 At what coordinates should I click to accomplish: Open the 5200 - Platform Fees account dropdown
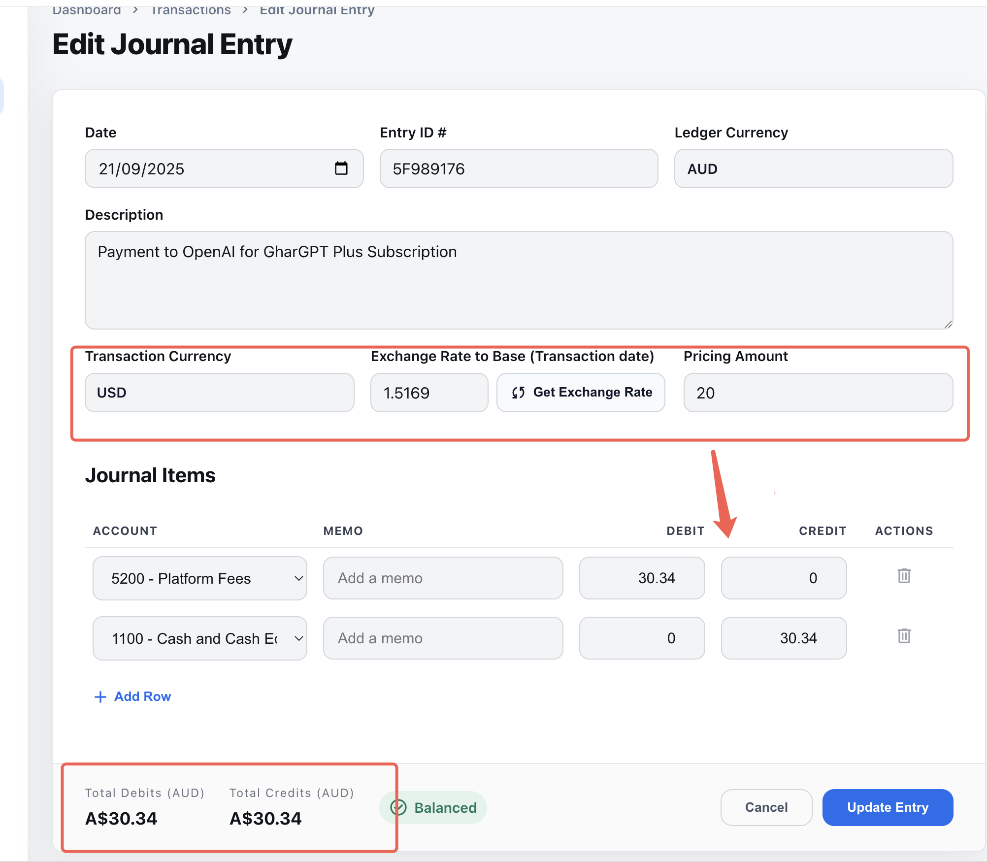pyautogui.click(x=199, y=578)
